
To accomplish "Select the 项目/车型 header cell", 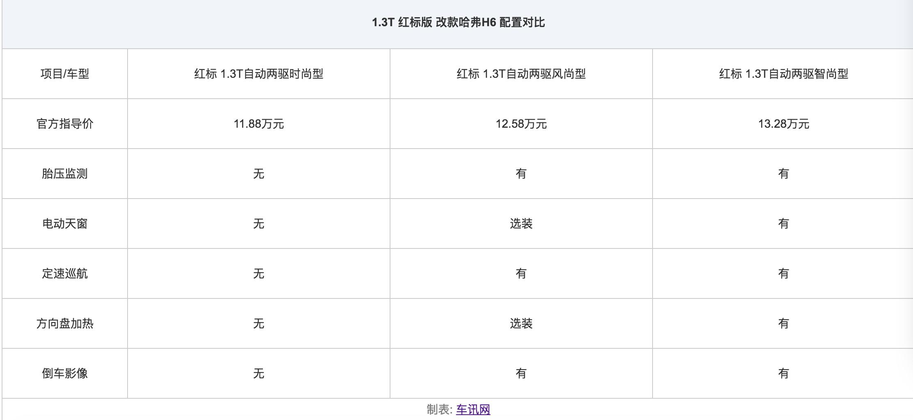I will pyautogui.click(x=65, y=74).
